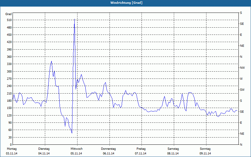Click the date 05.11.14

click(76, 154)
